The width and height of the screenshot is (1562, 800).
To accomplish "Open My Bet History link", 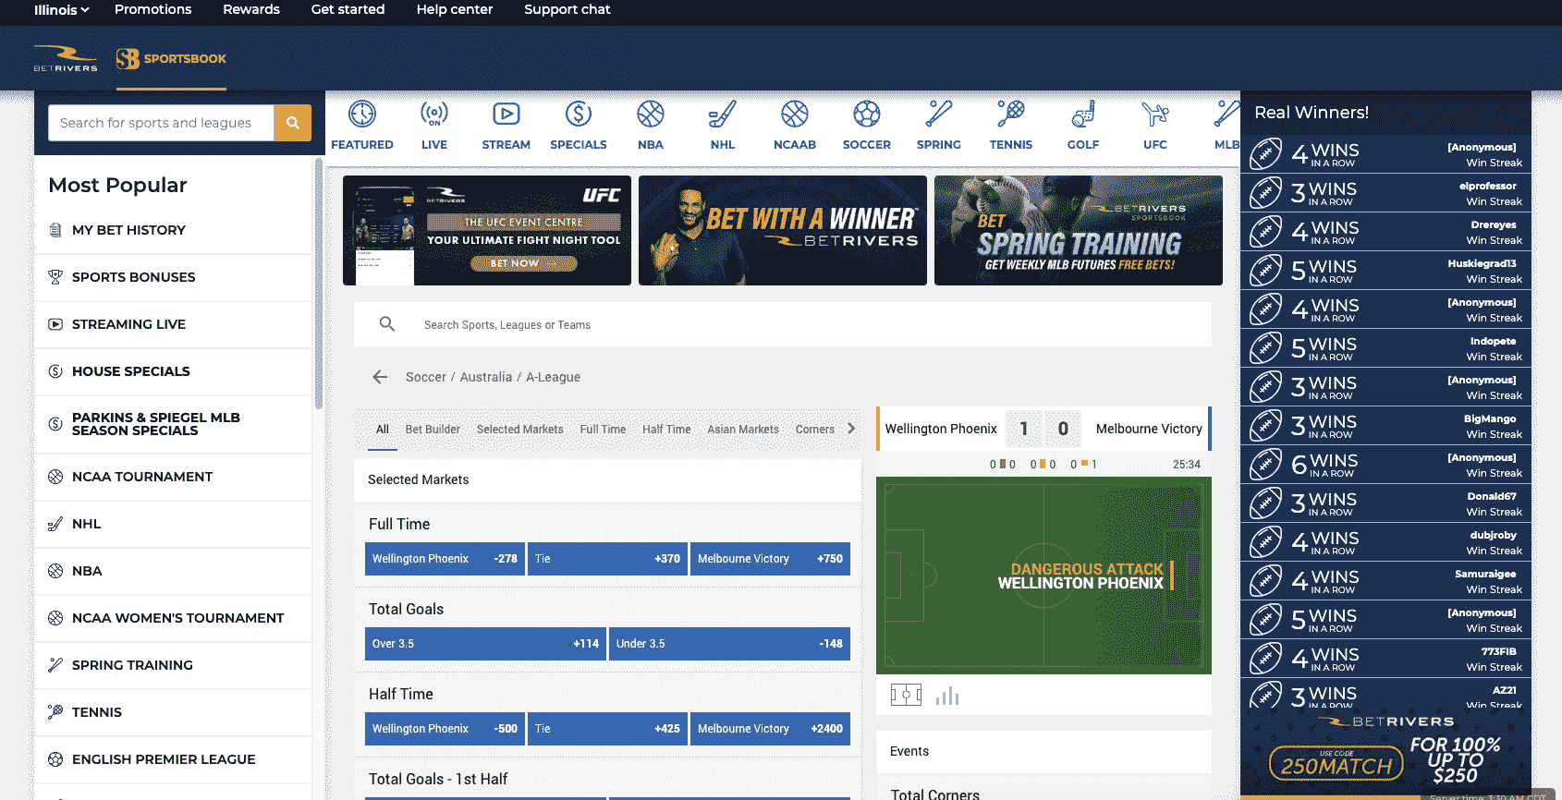I will coord(128,230).
